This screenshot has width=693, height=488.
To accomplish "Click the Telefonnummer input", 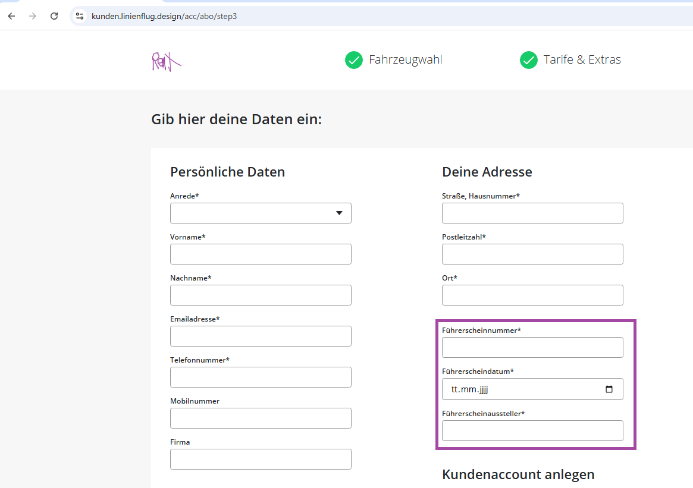I will [x=261, y=377].
